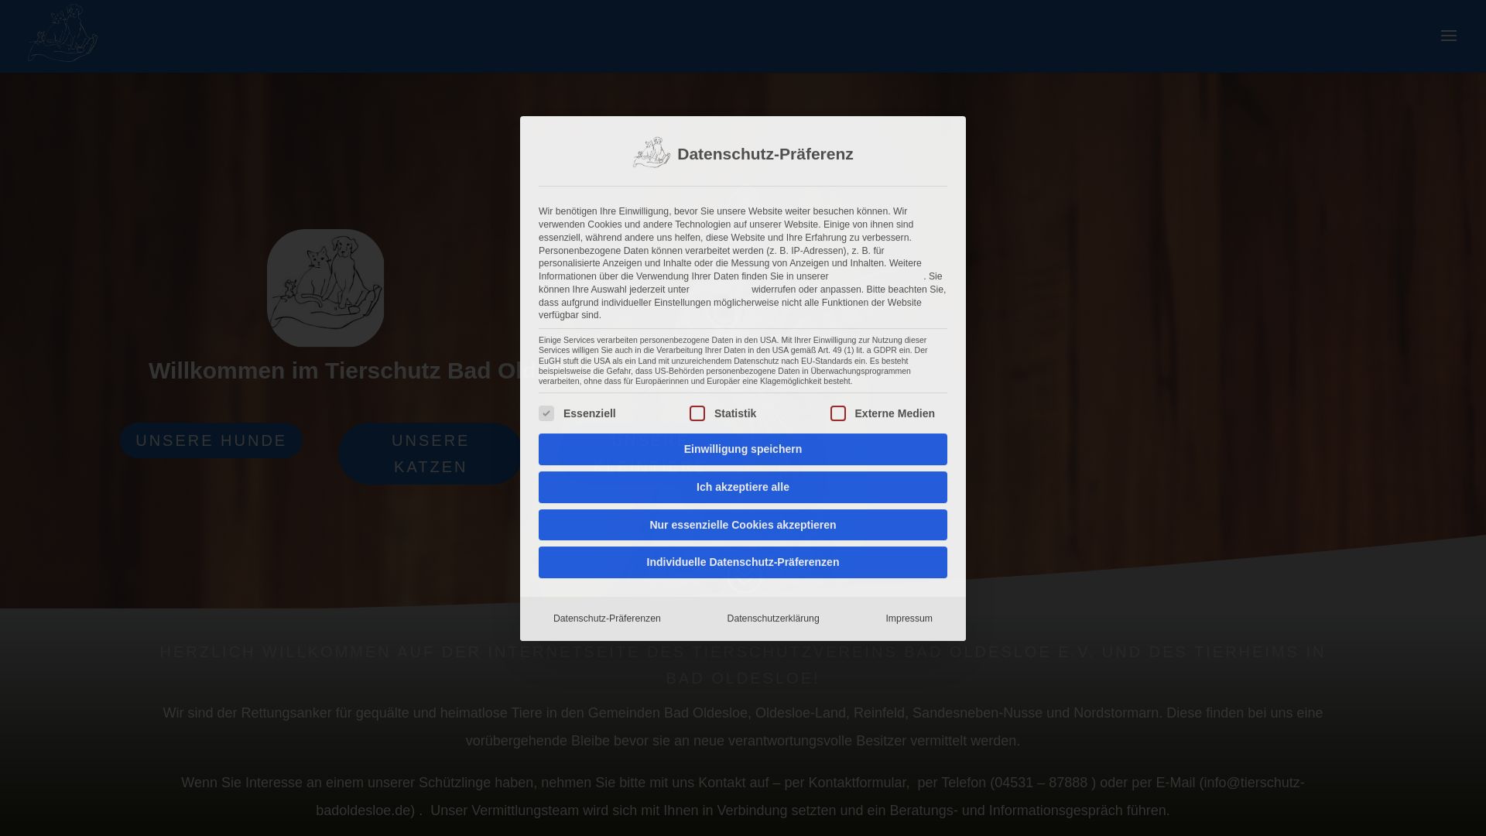Screen dimensions: 1486x836
Task: Click the large cat and dog logo image
Action: (325, 288)
